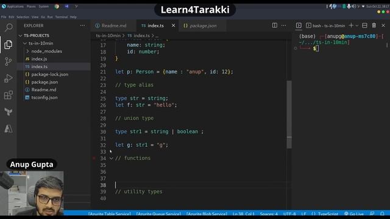Launch Chrome from the top panel
The image size is (390, 219).
coord(57,7)
